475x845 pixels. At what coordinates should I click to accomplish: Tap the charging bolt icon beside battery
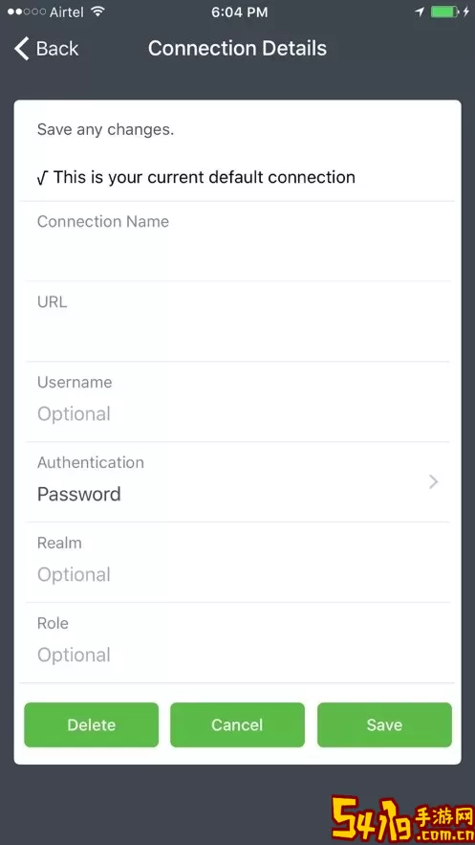[x=465, y=11]
